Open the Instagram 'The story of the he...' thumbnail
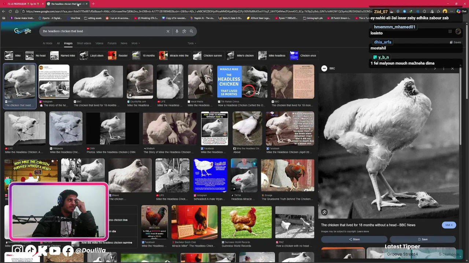The height and width of the screenshot is (263, 469). 54,82
